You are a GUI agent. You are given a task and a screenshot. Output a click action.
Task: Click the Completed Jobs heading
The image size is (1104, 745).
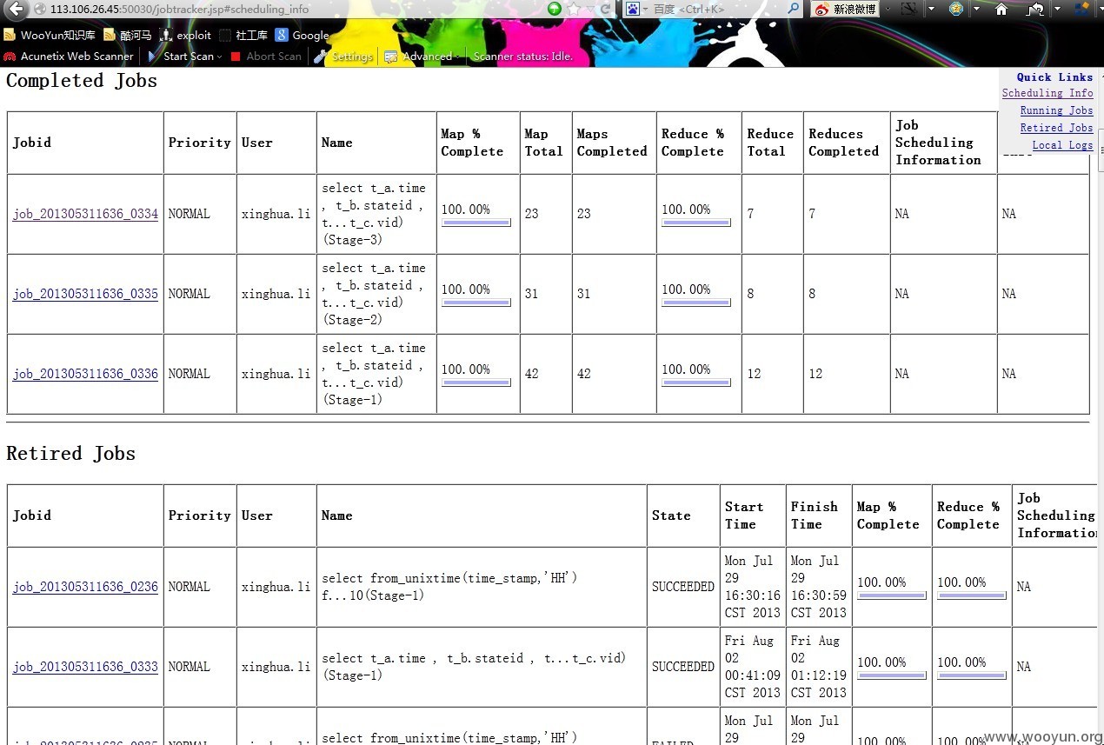click(82, 81)
